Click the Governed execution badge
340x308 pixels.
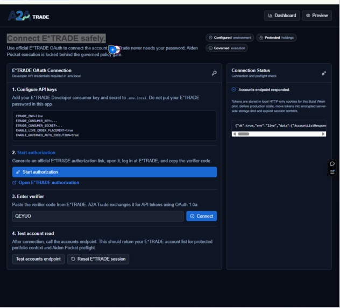coord(226,48)
